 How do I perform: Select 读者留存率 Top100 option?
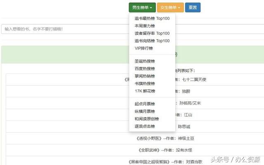[x=152, y=33]
